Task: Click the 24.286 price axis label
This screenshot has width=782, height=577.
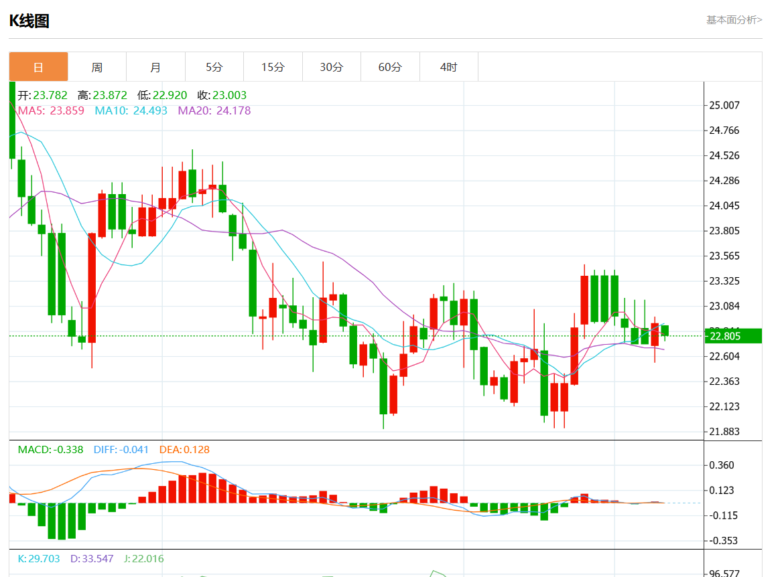Action: pyautogui.click(x=724, y=180)
